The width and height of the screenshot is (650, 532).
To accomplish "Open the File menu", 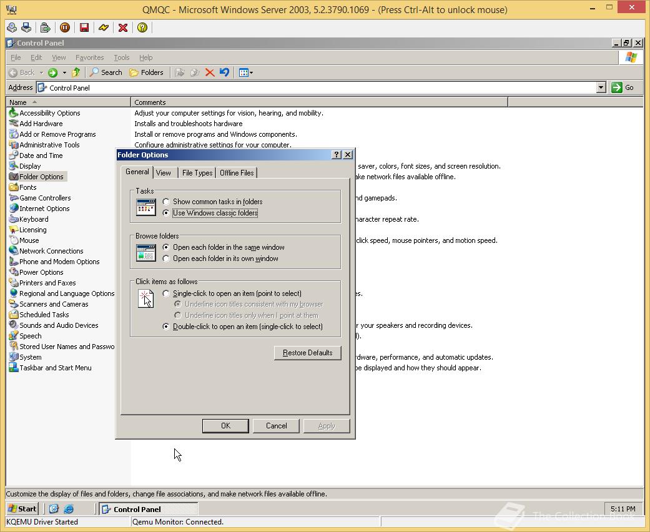I will (16, 57).
